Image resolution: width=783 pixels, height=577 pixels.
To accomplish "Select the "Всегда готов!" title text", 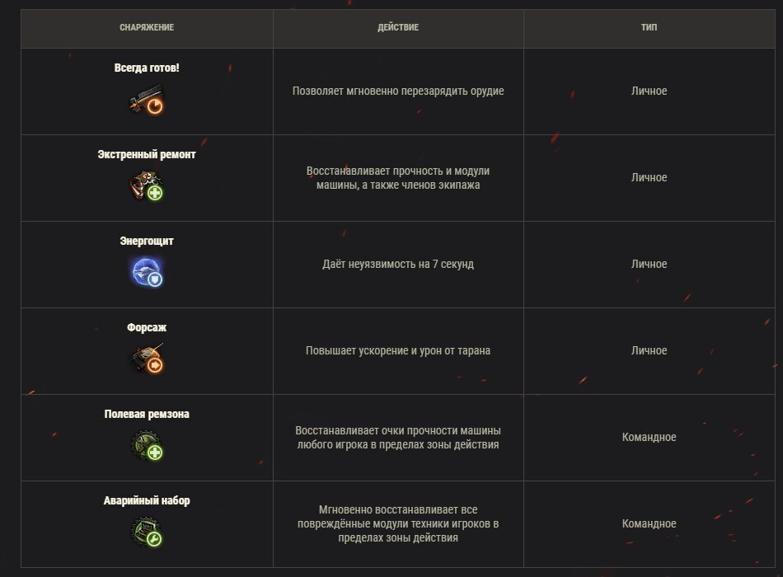I will tap(148, 68).
